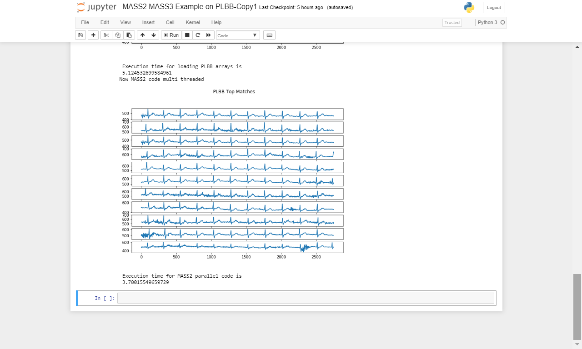Open the Kernel menu
This screenshot has height=349, width=582.
click(193, 22)
